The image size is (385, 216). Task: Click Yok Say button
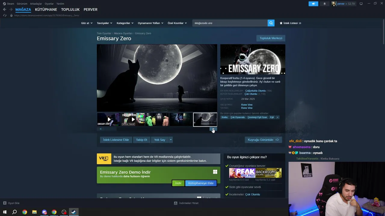point(160,140)
